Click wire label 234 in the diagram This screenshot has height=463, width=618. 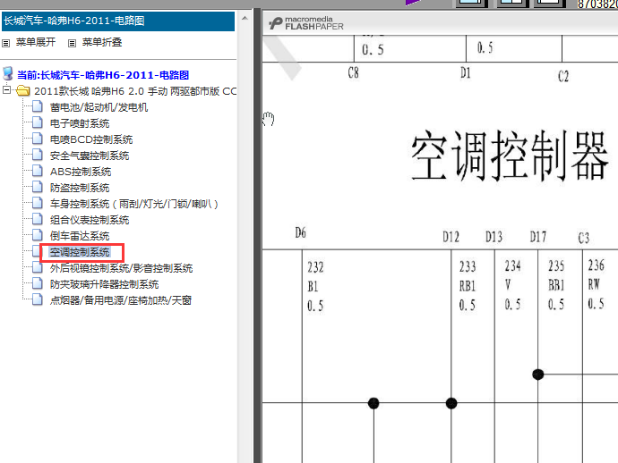pos(513,266)
